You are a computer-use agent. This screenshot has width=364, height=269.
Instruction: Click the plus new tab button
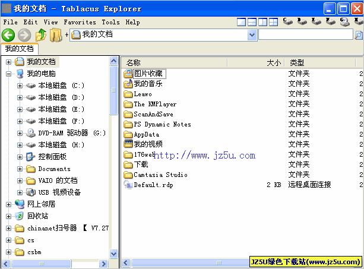coord(67,35)
